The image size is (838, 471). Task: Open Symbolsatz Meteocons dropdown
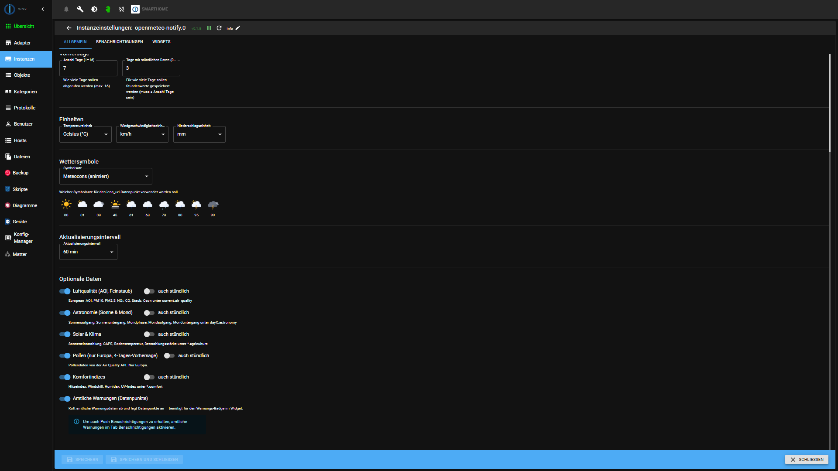[x=106, y=176]
